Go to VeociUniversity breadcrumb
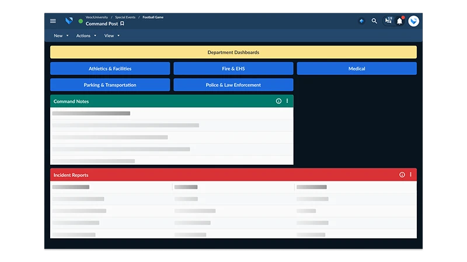Screen dimensions: 467x262 click(97, 17)
